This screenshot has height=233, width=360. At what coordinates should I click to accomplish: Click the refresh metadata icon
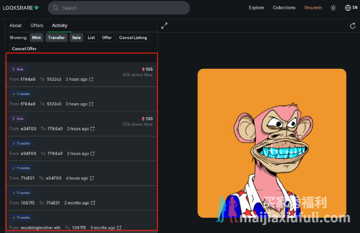353,26
